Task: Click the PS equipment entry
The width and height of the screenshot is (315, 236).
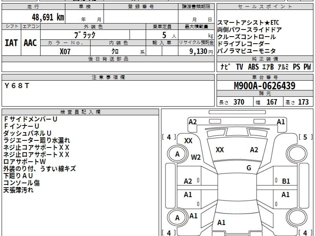Action: (x=297, y=67)
